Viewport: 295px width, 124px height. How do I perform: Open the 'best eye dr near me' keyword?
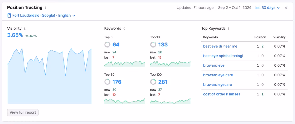[220, 46]
